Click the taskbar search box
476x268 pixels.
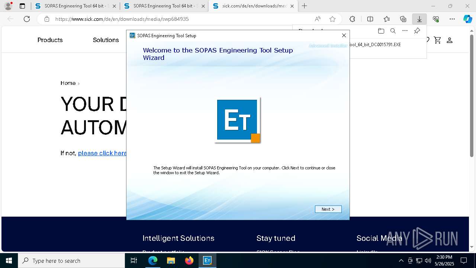point(71,261)
